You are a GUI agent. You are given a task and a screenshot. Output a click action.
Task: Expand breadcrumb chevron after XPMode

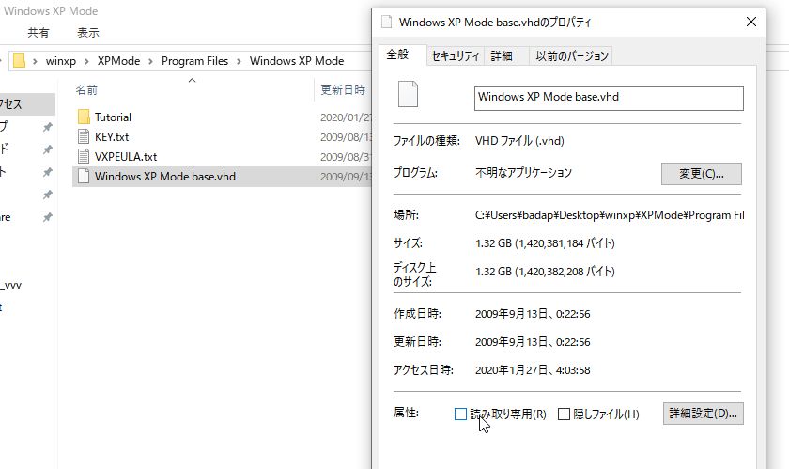pyautogui.click(x=150, y=61)
